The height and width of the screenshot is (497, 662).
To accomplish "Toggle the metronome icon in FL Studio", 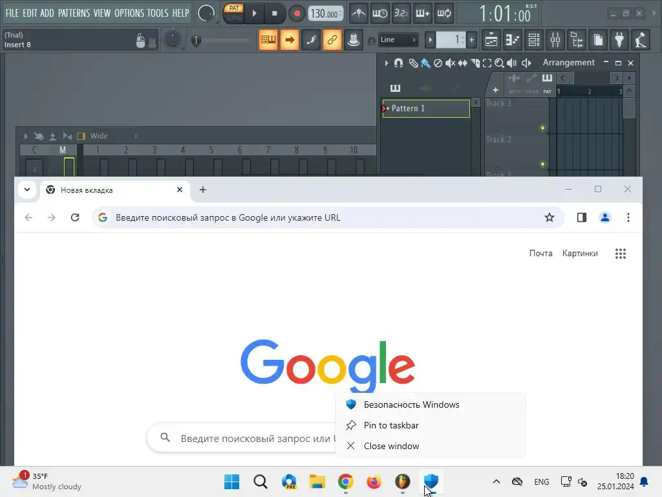I will pyautogui.click(x=359, y=14).
